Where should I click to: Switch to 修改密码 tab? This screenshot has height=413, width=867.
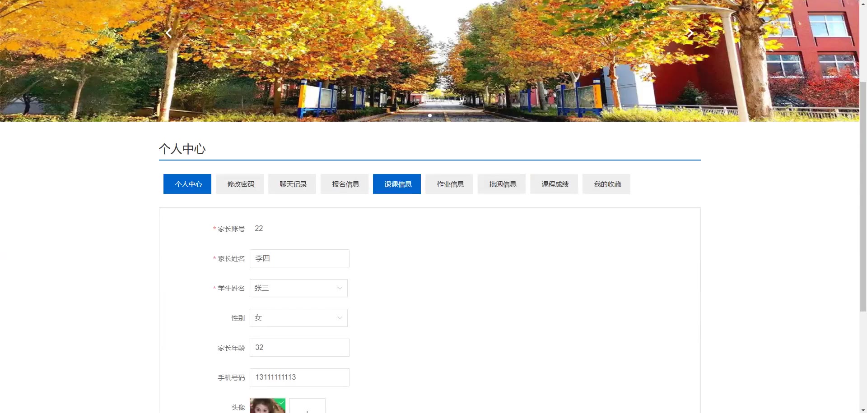240,184
